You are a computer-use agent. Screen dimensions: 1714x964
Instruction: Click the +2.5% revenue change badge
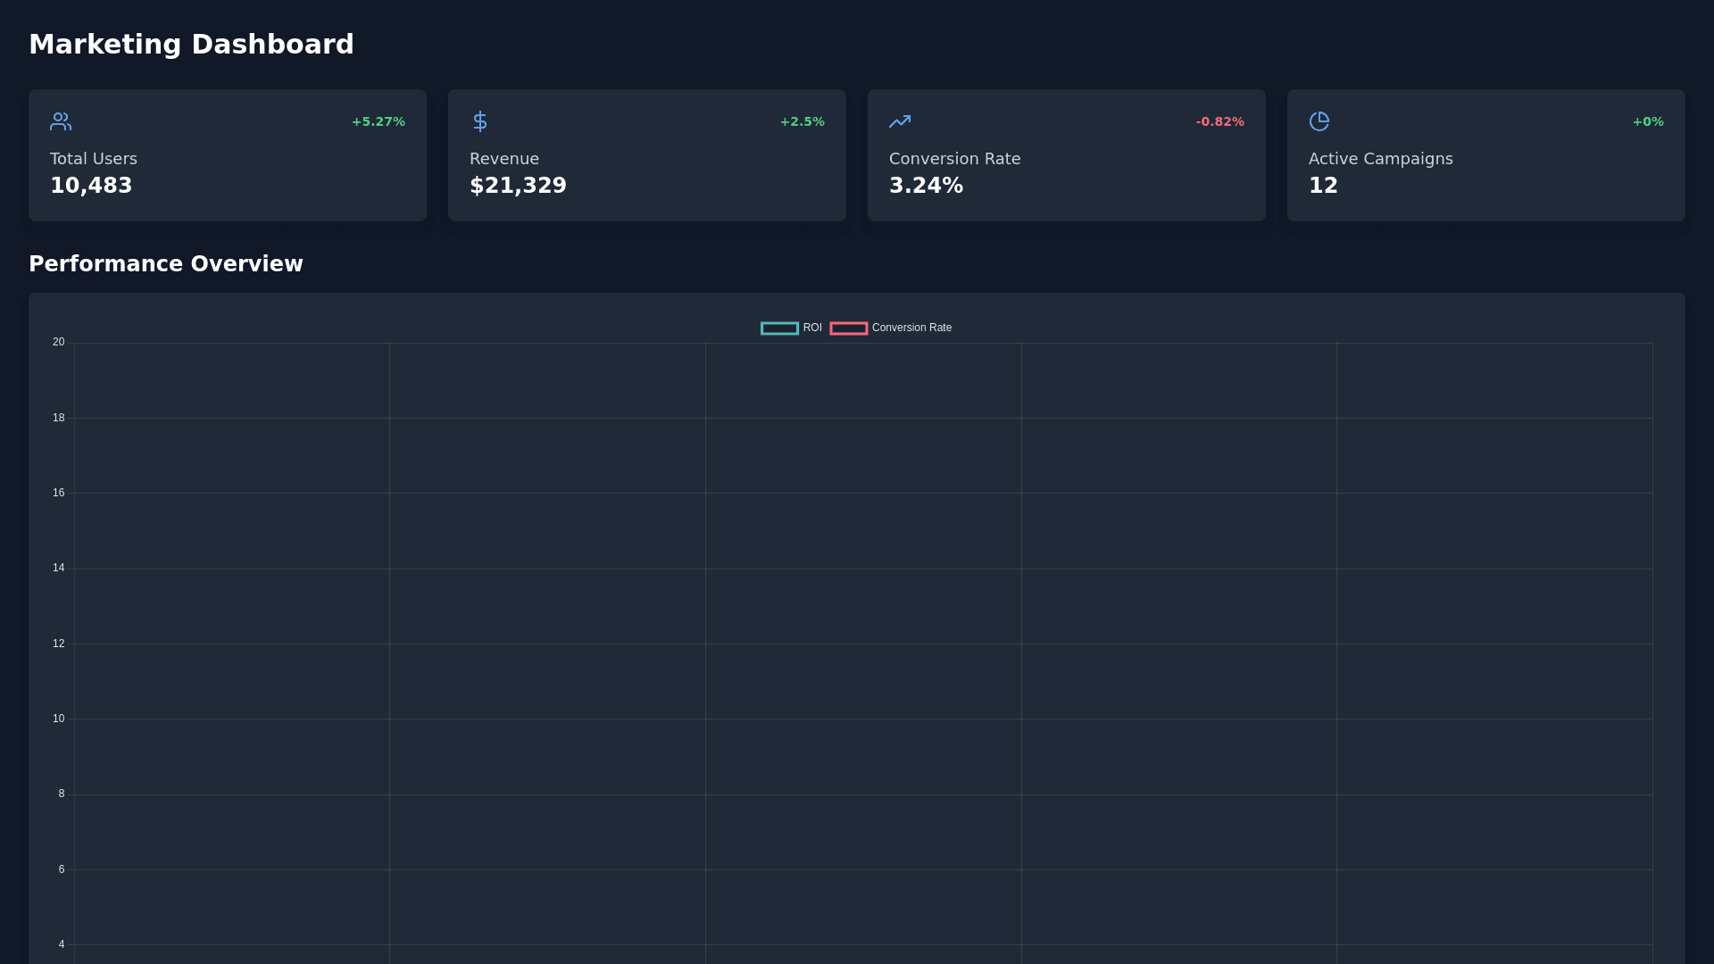tap(802, 121)
